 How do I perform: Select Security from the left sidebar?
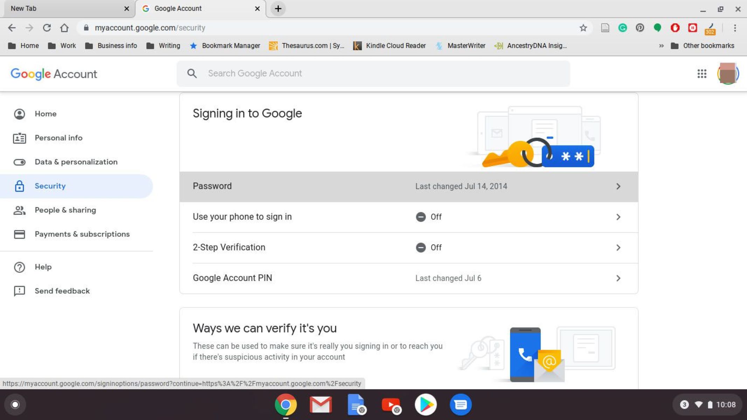(50, 185)
